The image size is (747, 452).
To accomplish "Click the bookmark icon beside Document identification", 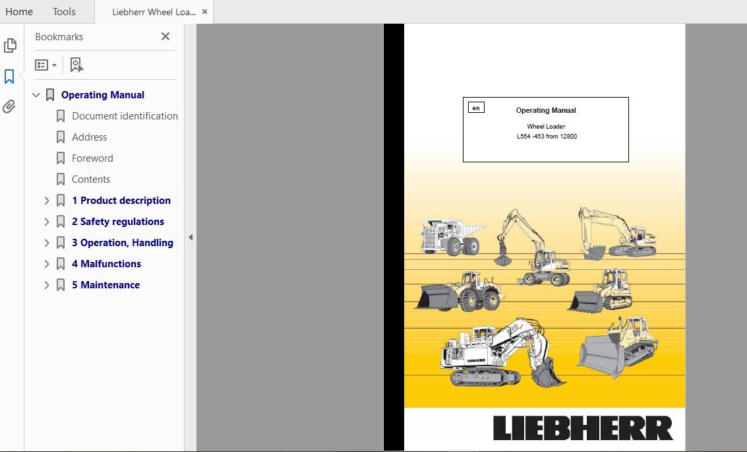I will point(61,116).
